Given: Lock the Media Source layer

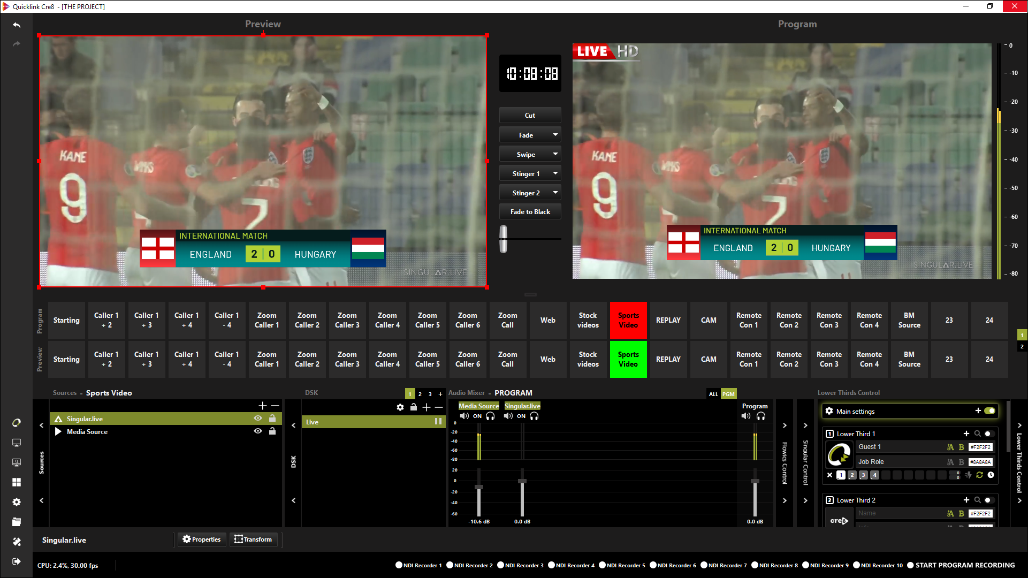Looking at the screenshot, I should 272,431.
